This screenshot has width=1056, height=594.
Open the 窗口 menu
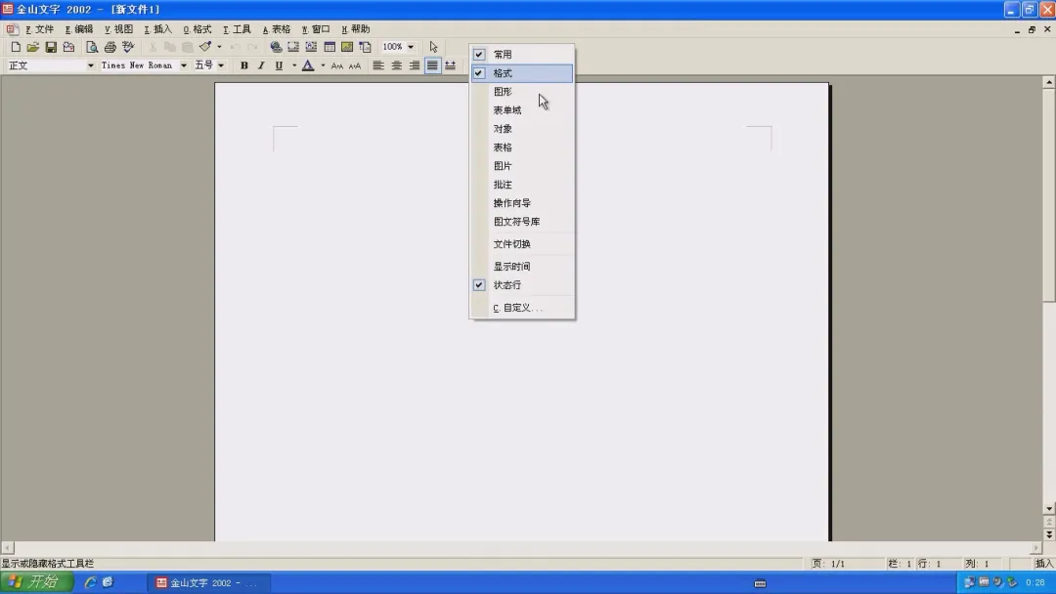tap(316, 29)
